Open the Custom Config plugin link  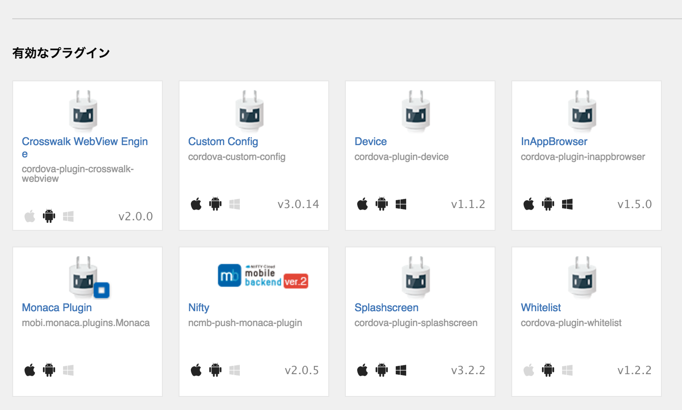click(x=223, y=141)
